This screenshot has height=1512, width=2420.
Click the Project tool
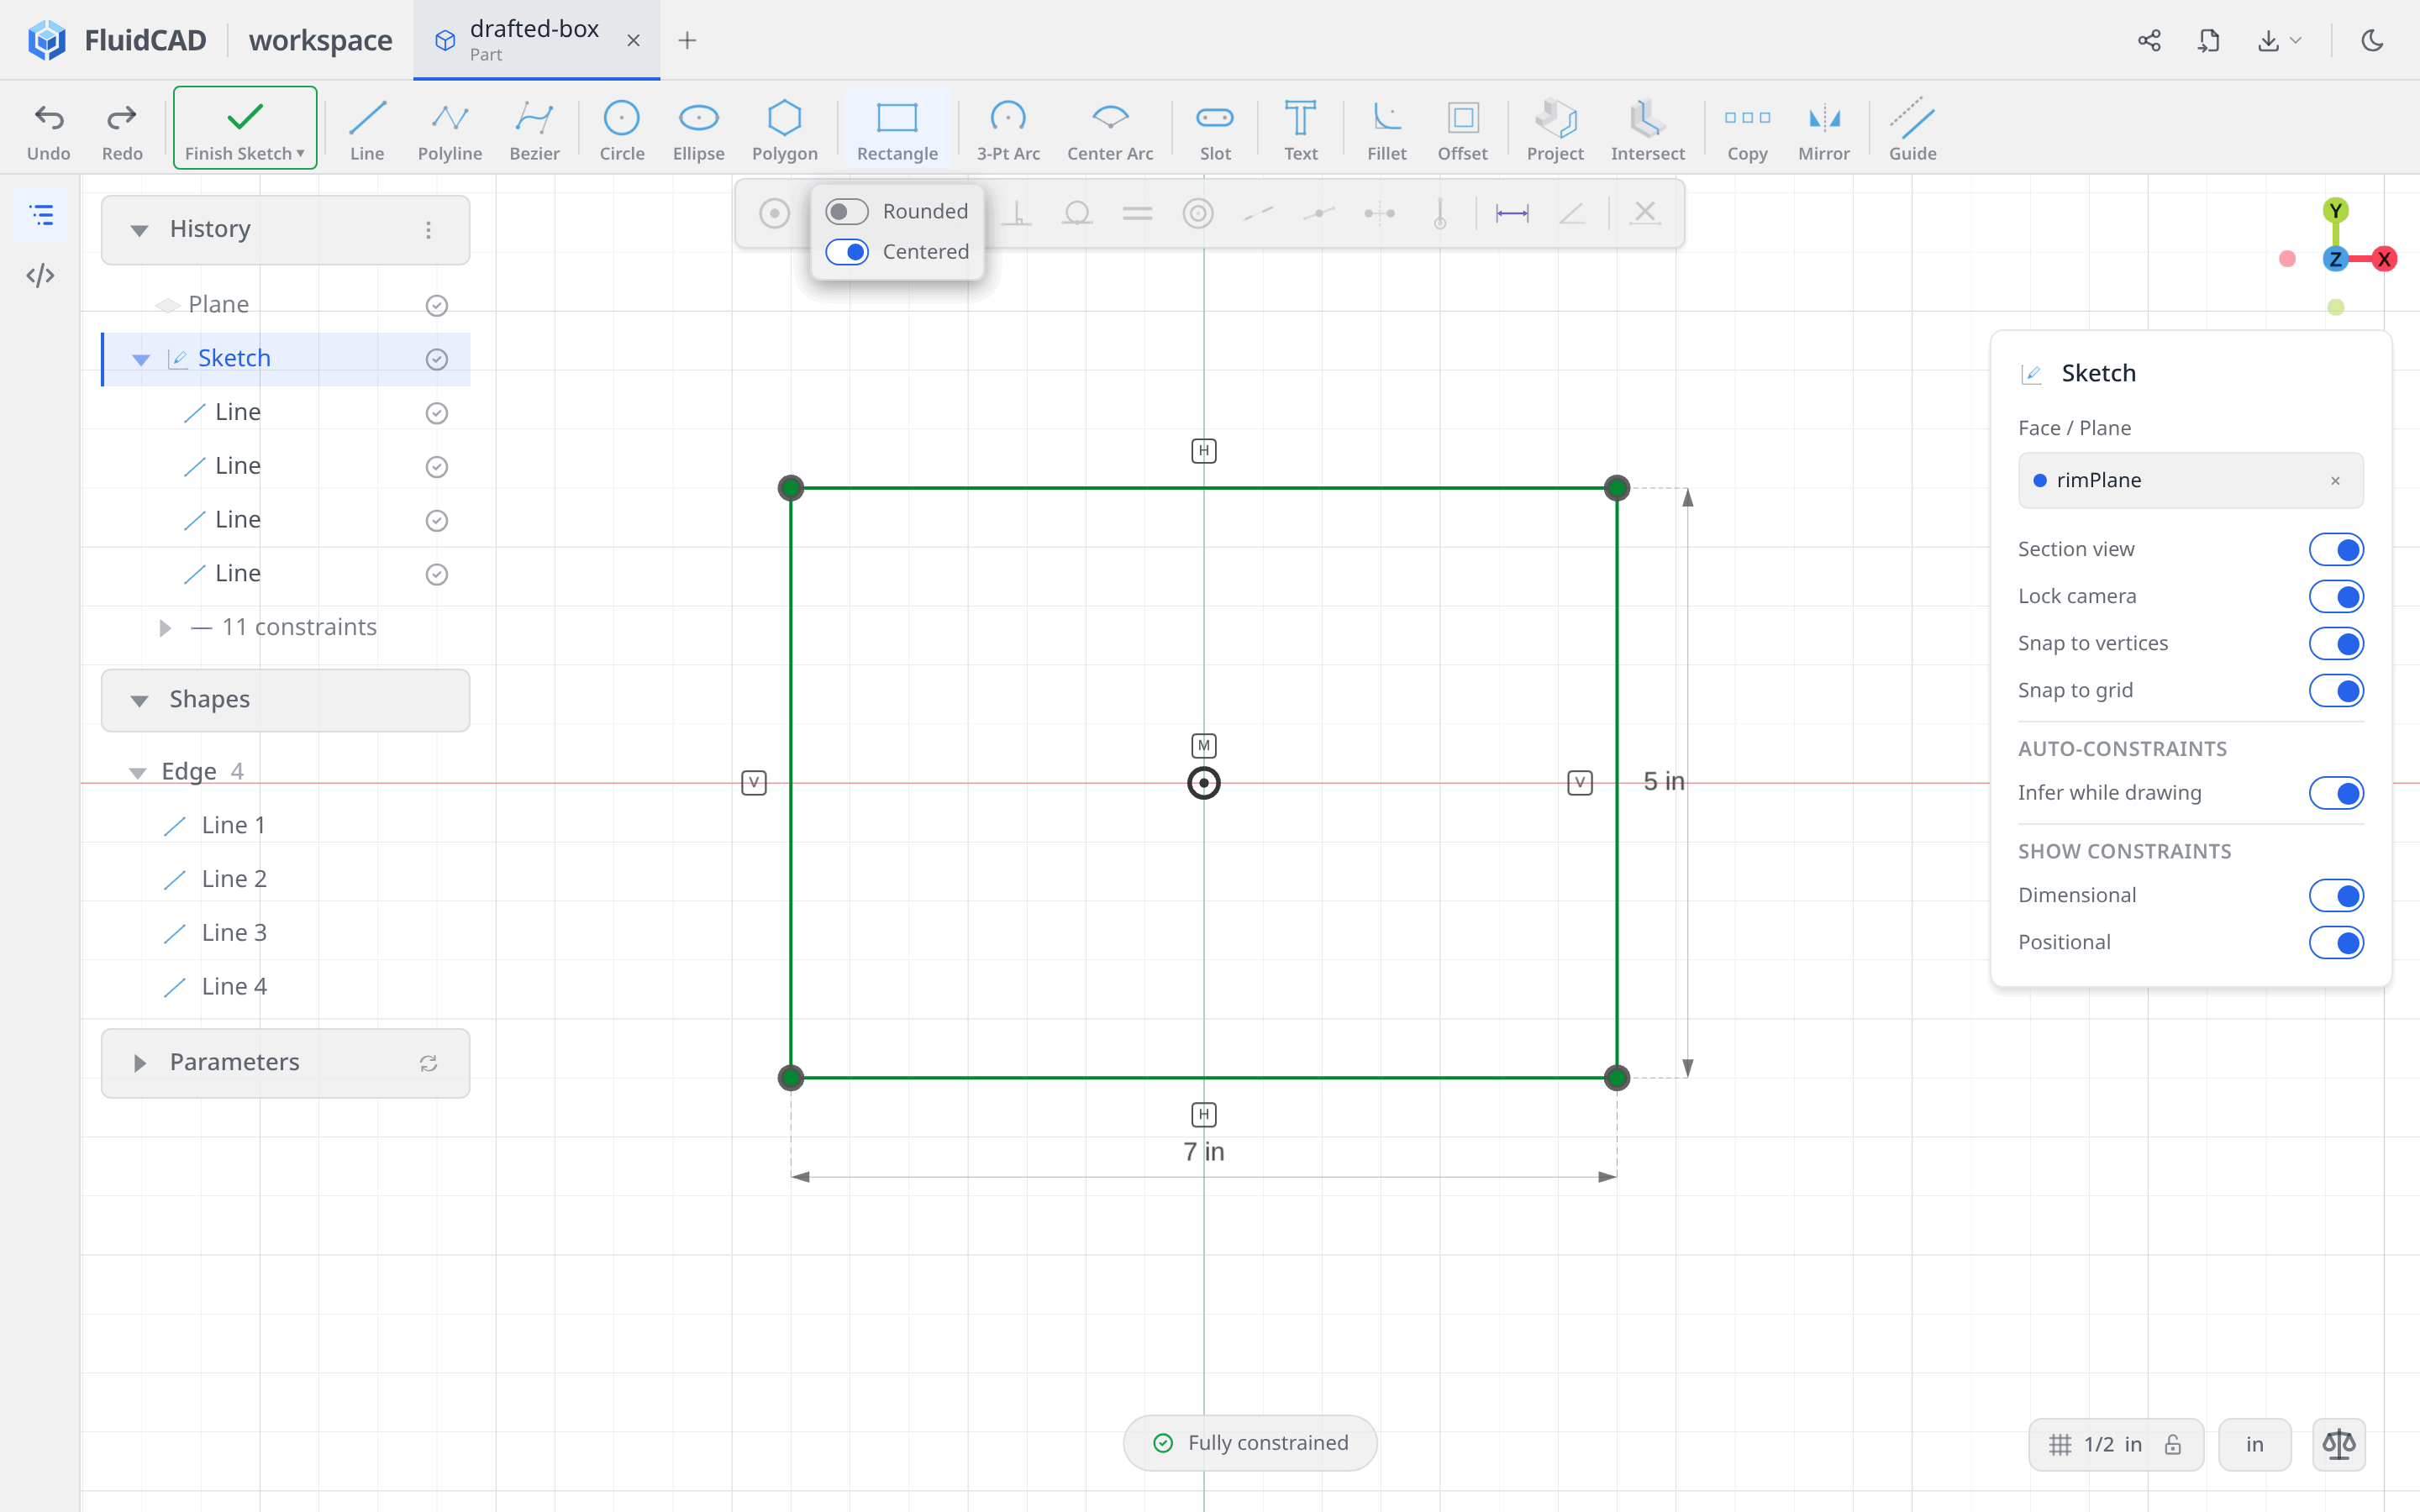coord(1555,129)
